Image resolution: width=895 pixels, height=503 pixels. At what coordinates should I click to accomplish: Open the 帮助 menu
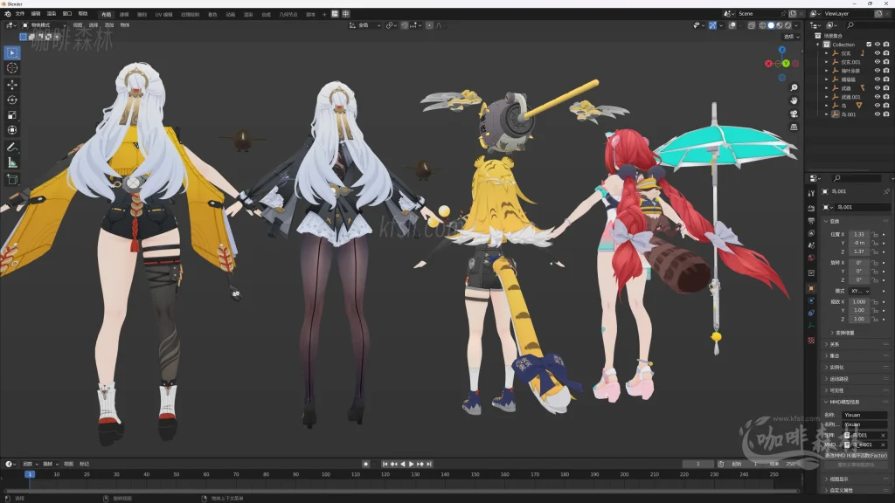point(83,14)
